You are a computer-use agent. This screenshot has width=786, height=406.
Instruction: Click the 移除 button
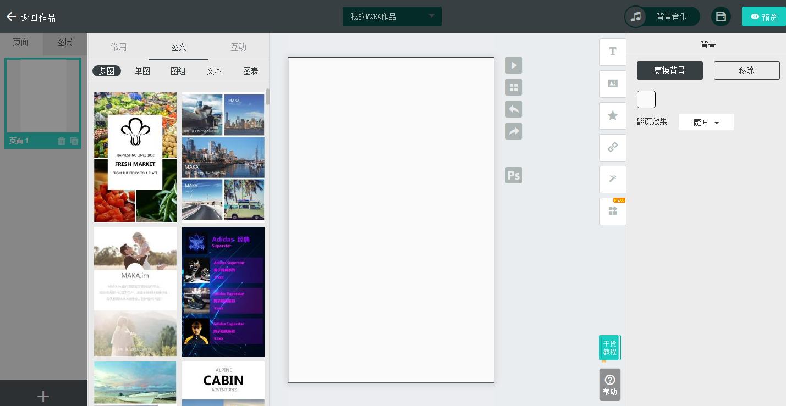746,70
